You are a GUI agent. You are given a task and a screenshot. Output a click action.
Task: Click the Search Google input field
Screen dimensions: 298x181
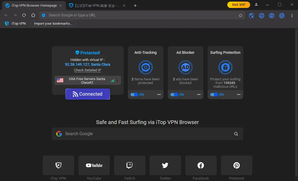(x=148, y=134)
